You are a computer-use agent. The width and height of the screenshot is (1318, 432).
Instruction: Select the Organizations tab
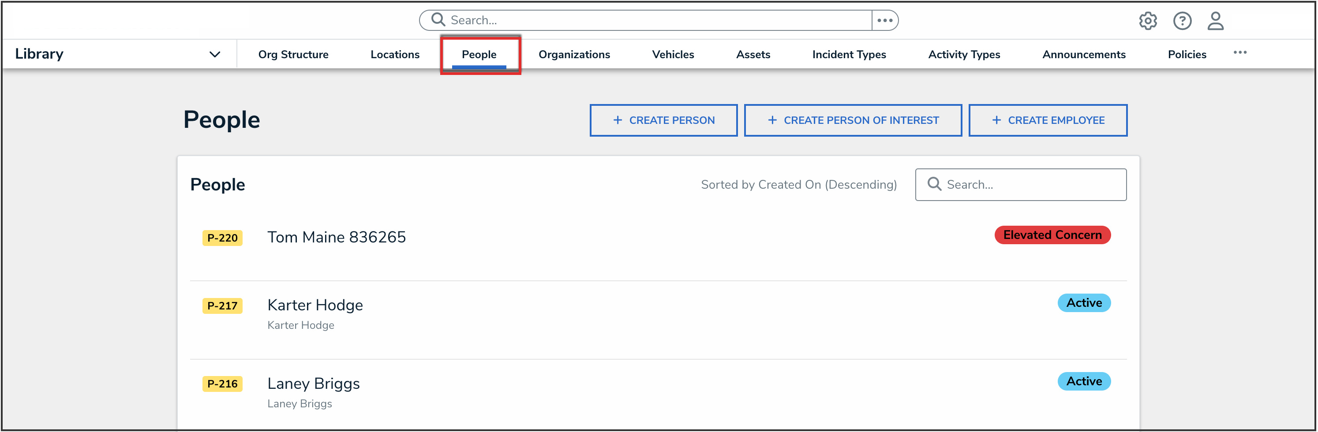click(574, 55)
